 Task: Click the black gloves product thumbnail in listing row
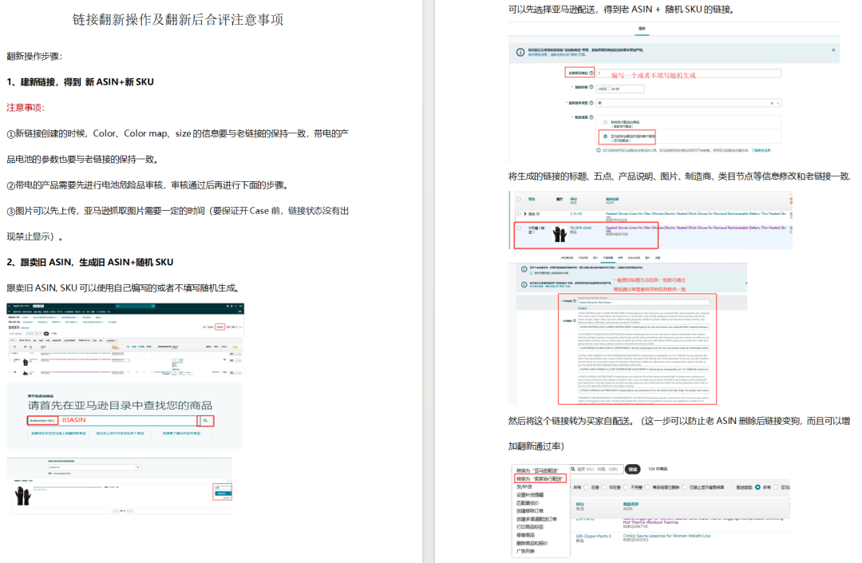pos(559,233)
